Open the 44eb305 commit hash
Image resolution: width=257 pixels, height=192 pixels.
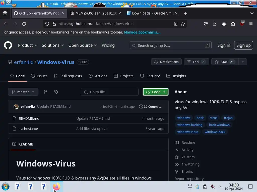coord(106,106)
